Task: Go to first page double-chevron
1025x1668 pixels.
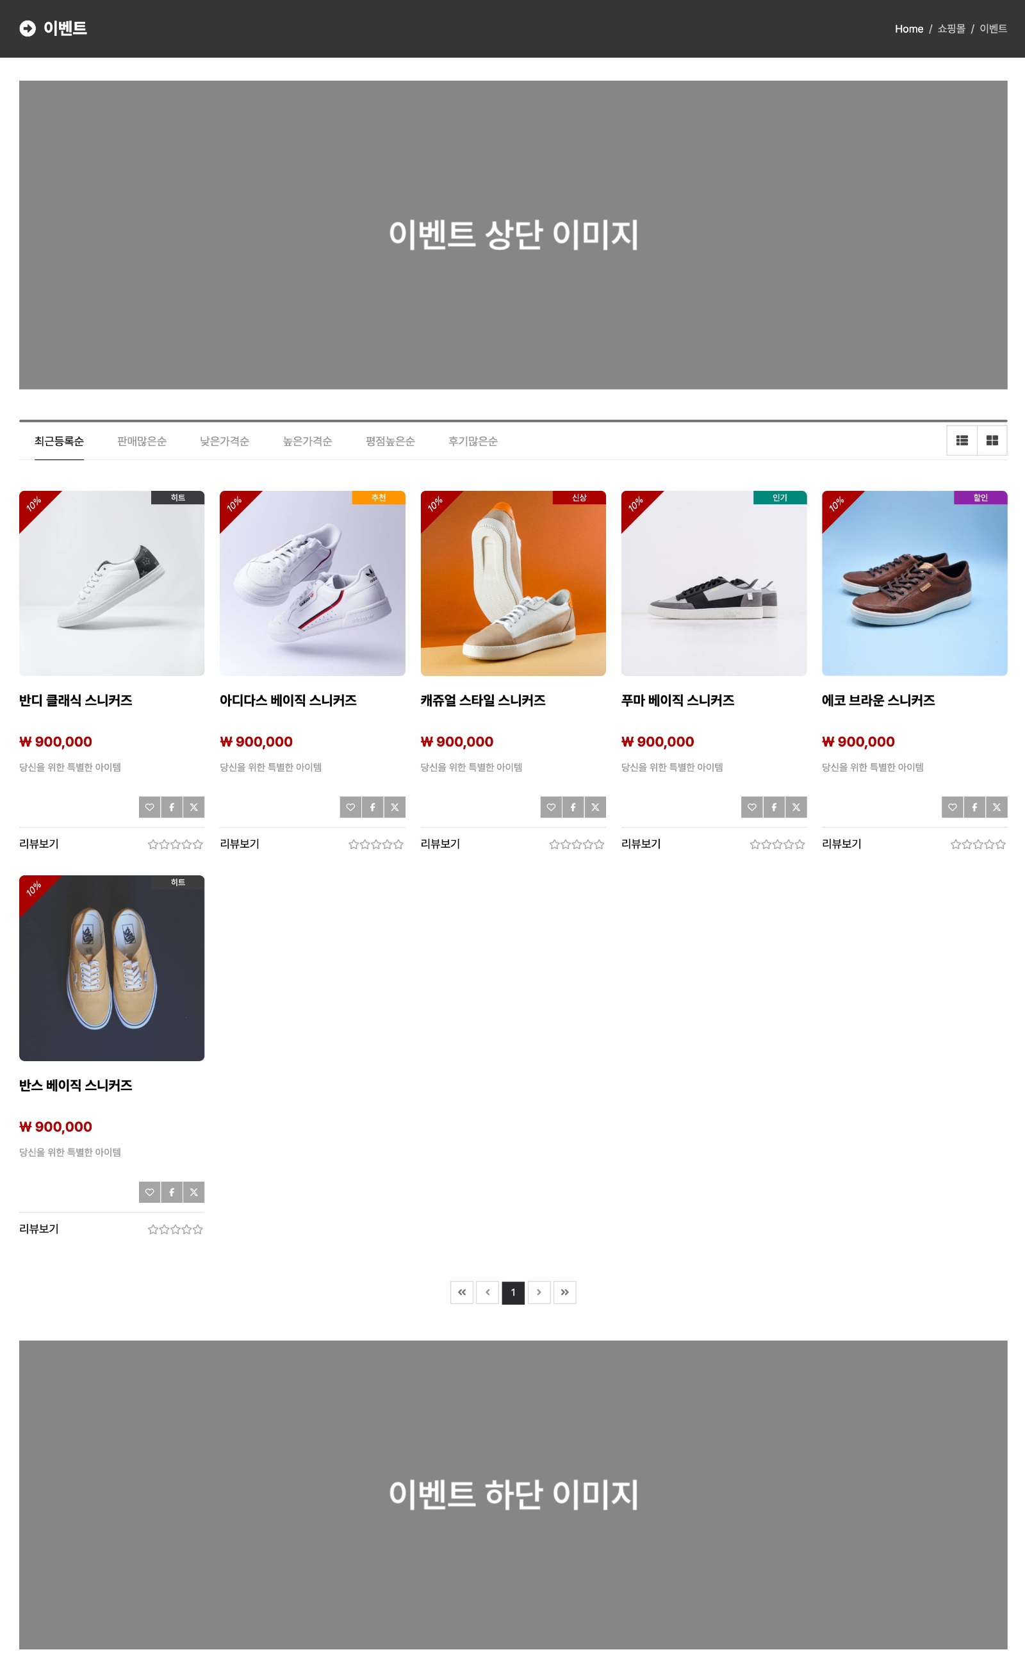Action: pos(462,1292)
